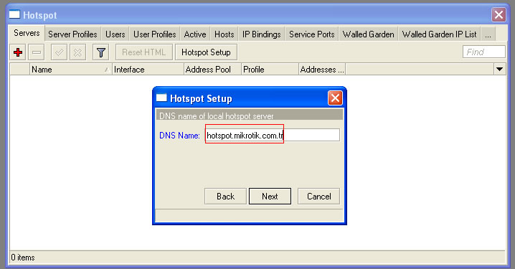Click the DNS Name input field
Screen dimensions: 515x269
pos(273,135)
